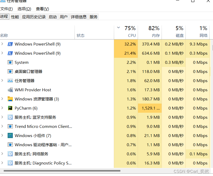
Task: Click the 62.0 MB memory cell
Action: point(150,81)
